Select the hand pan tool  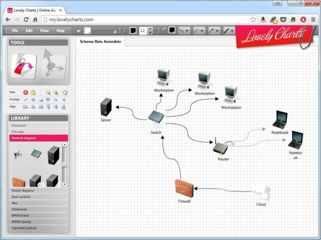pos(65,92)
